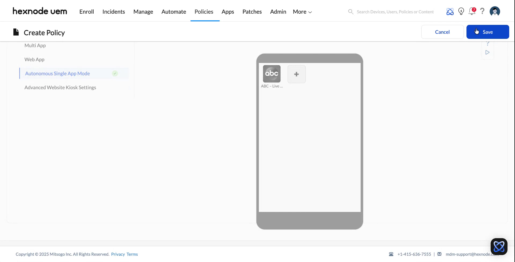Click the ABC – Live TV app icon on device preview

coord(271,74)
